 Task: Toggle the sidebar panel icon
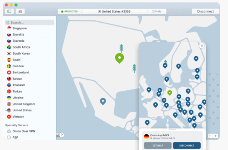9,11
